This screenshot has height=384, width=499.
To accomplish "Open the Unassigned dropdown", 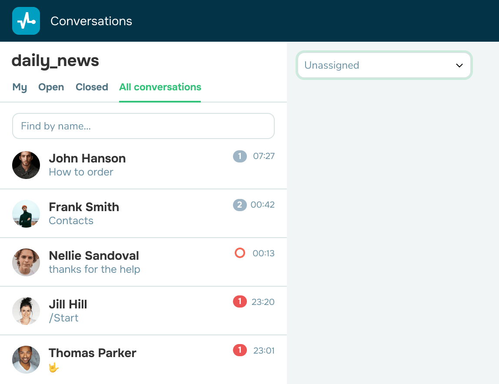I will click(x=378, y=66).
